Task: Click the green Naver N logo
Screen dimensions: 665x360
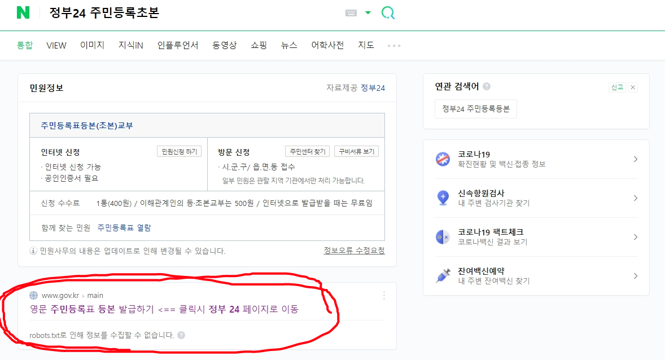Action: click(x=23, y=12)
